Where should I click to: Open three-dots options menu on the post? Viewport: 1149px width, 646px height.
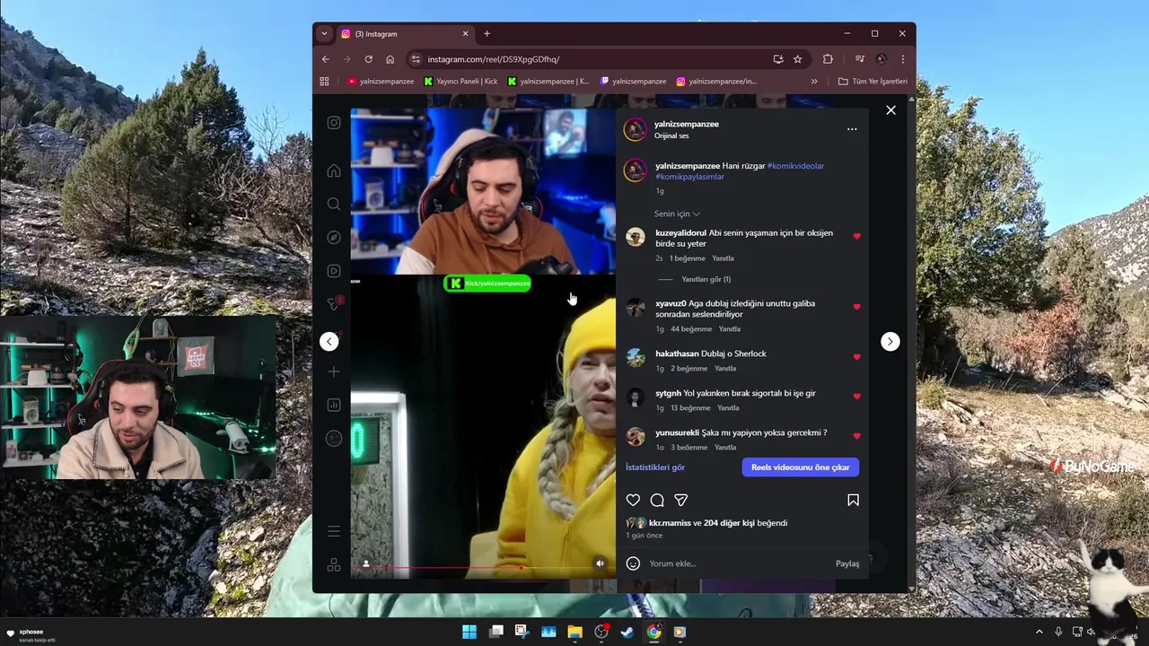point(852,129)
